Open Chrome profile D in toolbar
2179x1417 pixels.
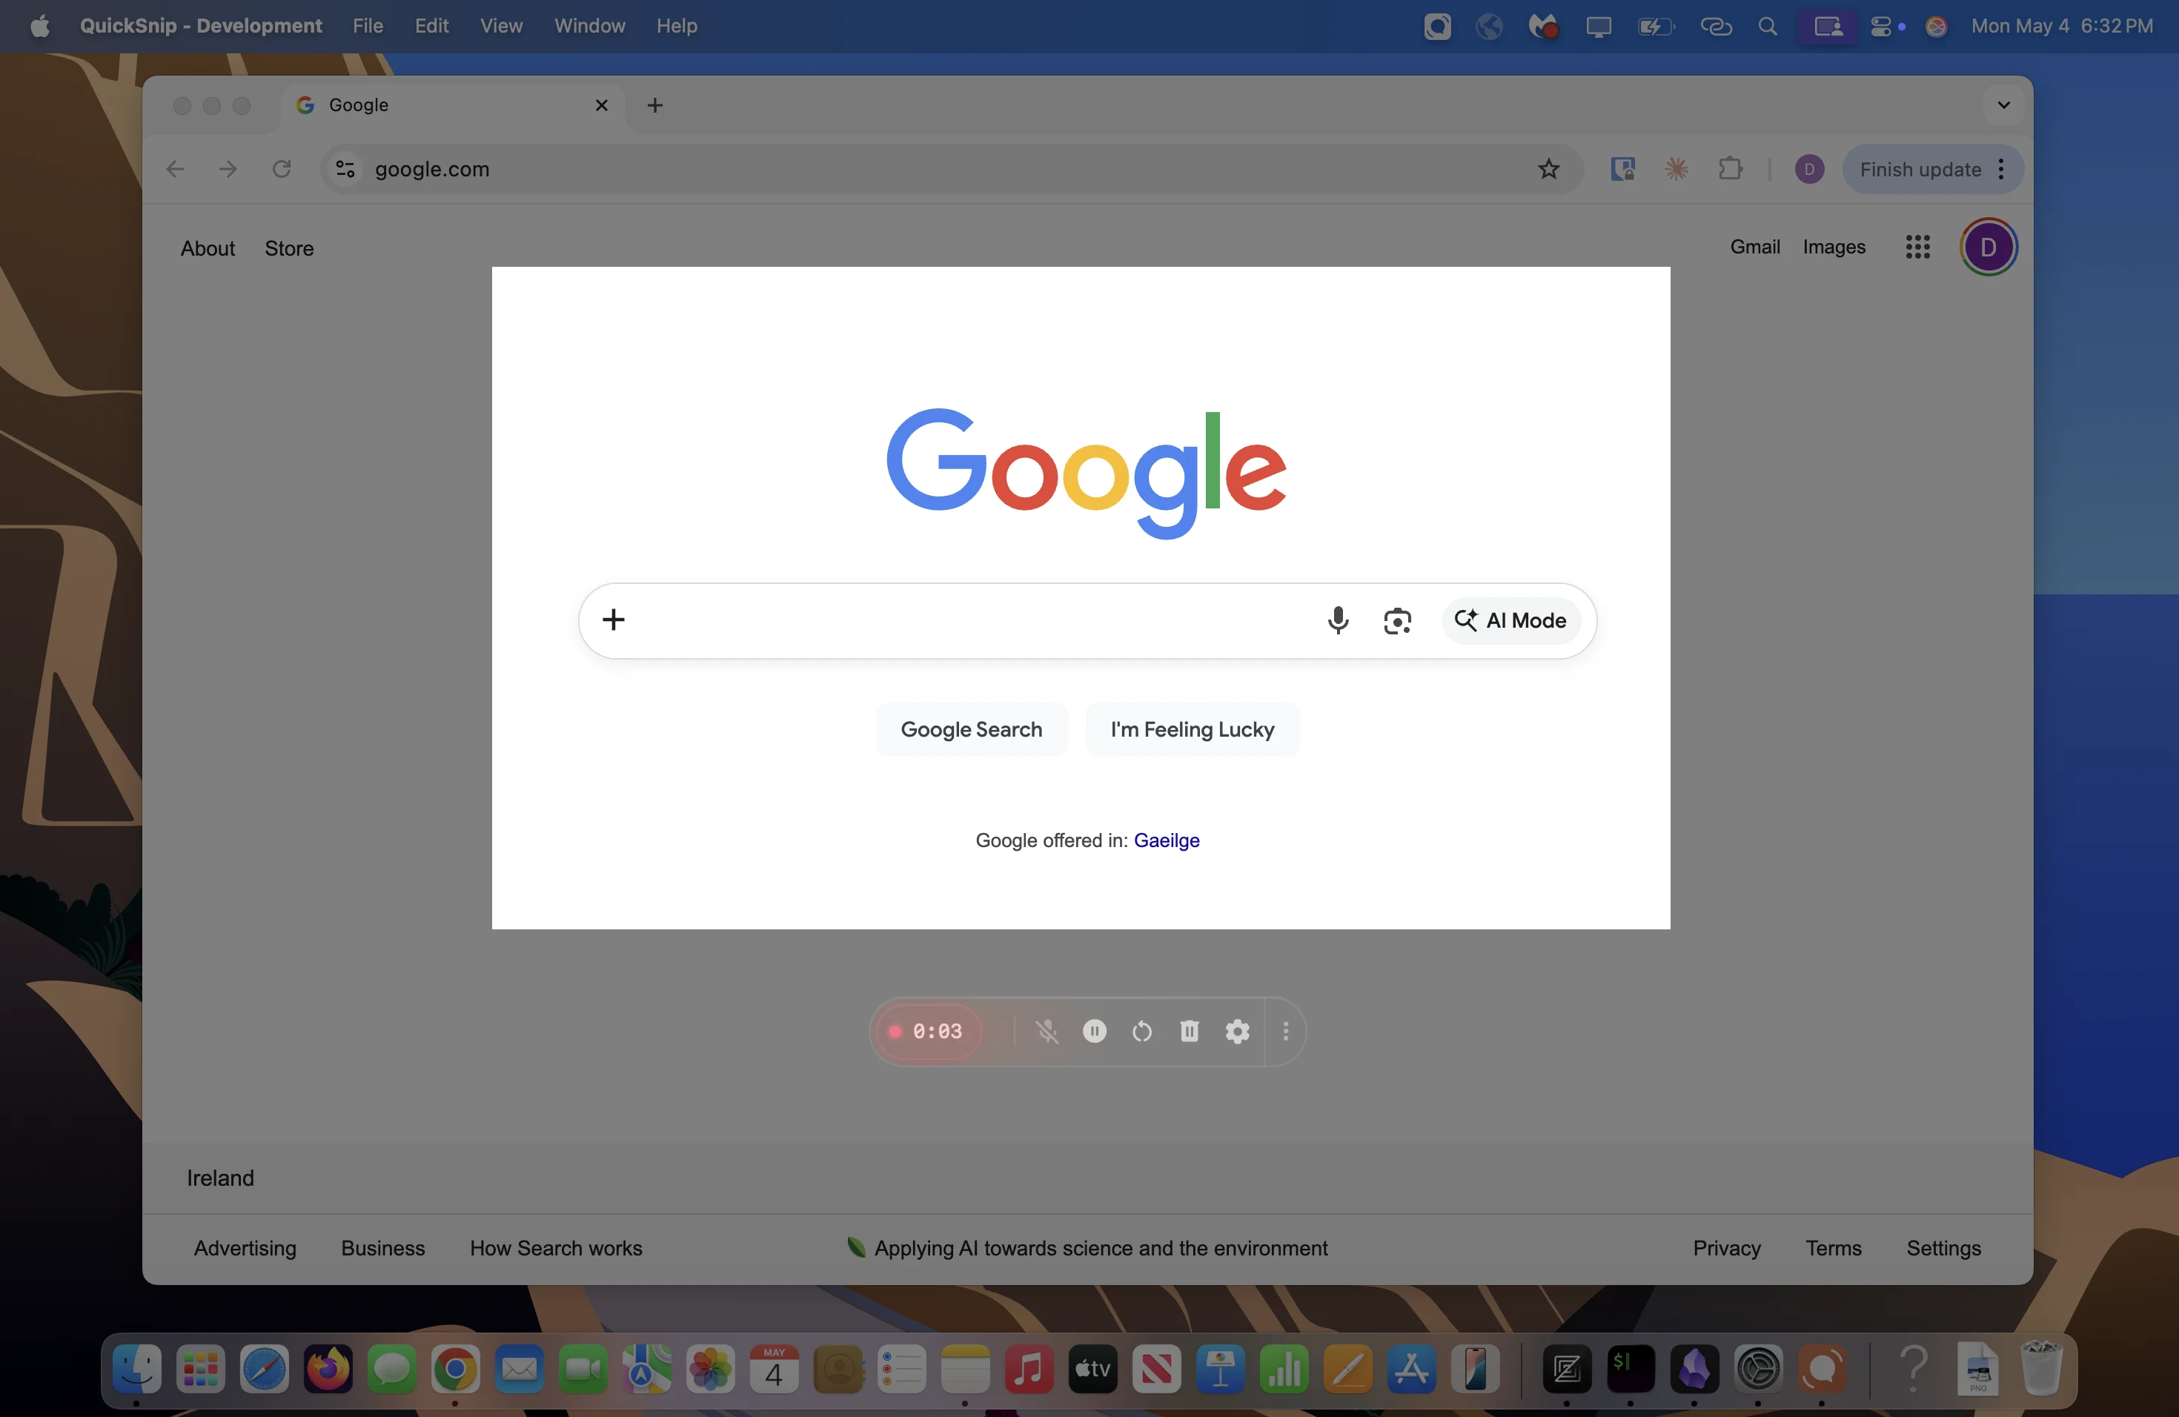point(1809,170)
